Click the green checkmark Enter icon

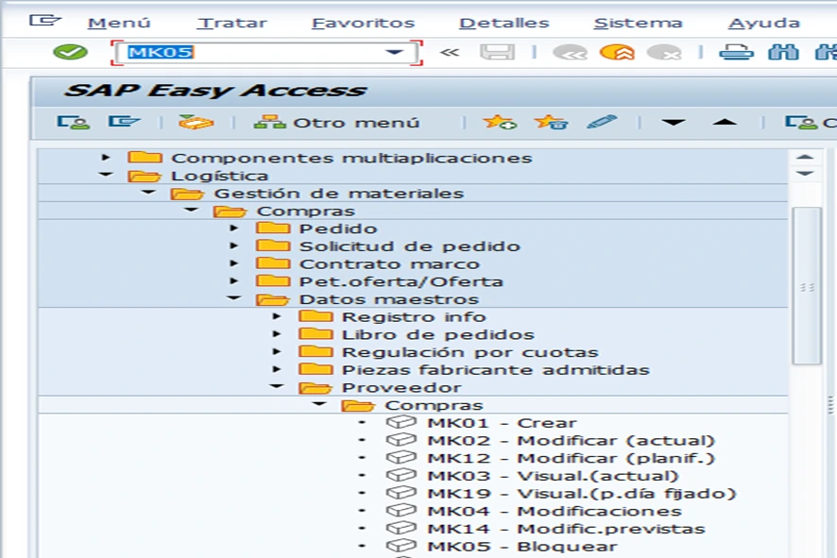pos(70,52)
